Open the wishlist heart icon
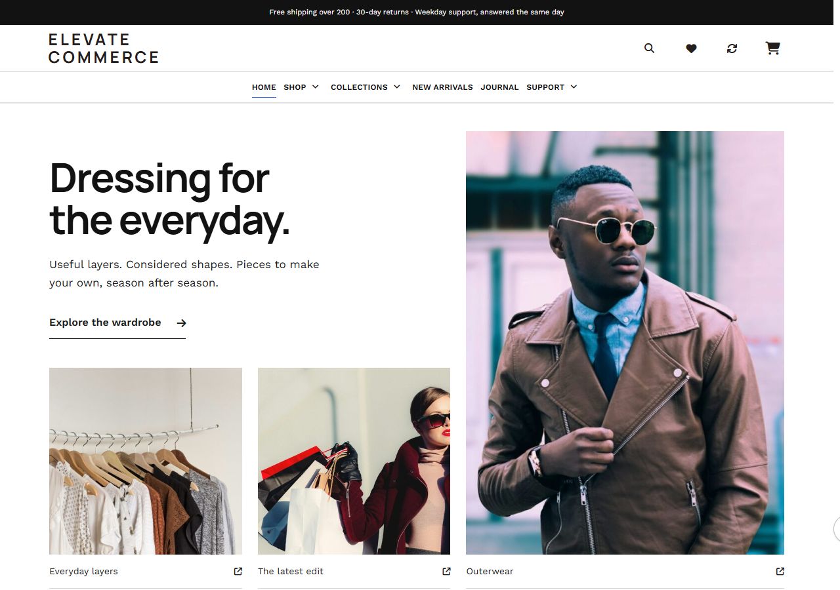840x590 pixels. (x=691, y=48)
